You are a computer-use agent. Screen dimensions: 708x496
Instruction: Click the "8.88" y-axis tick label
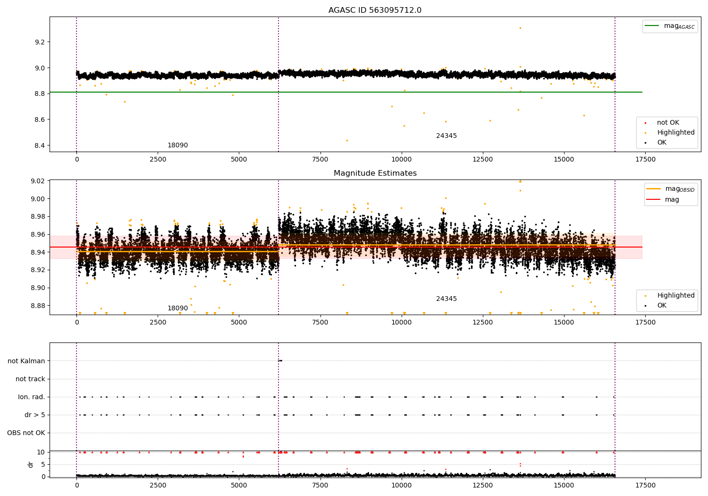click(x=38, y=306)
